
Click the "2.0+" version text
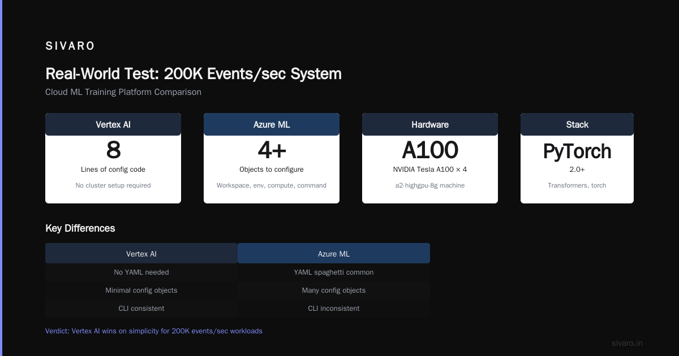point(577,170)
